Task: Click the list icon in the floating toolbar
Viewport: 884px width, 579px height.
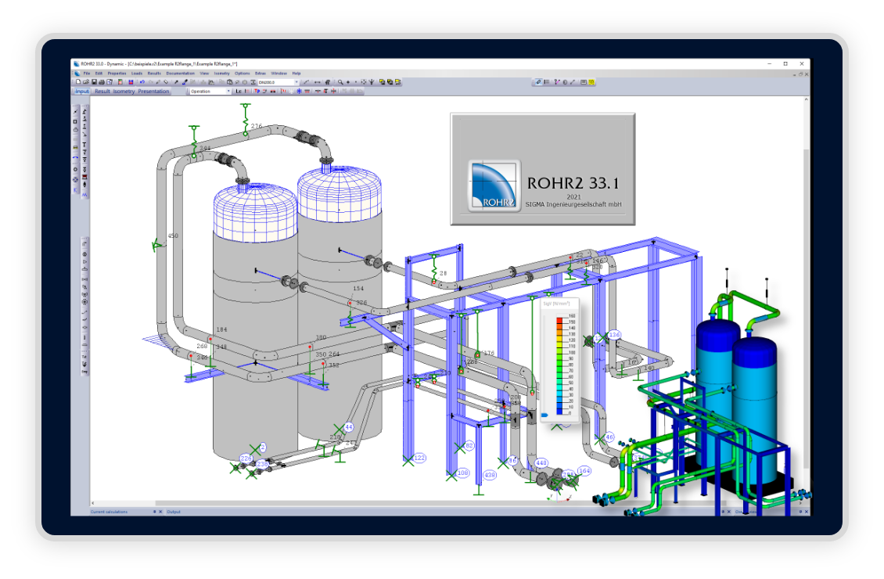Action: click(546, 82)
